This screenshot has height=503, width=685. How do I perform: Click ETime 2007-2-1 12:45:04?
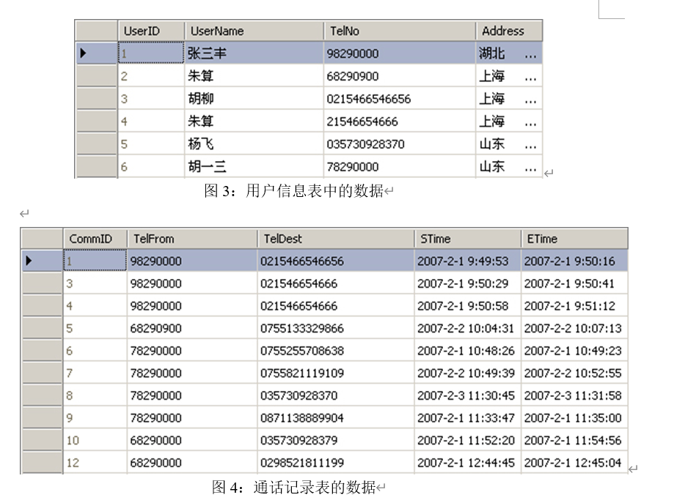(574, 463)
